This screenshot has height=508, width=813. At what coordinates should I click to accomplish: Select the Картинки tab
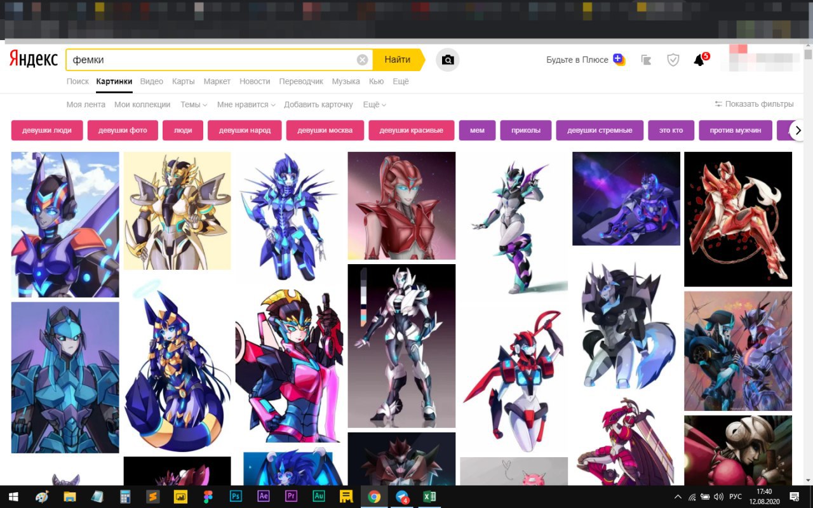pos(114,81)
